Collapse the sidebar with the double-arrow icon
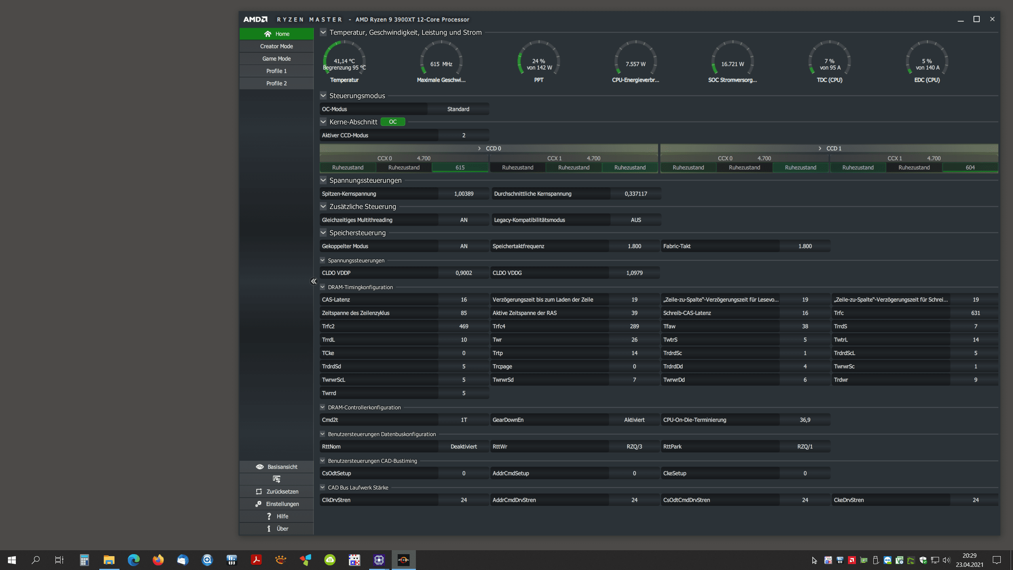 point(313,281)
